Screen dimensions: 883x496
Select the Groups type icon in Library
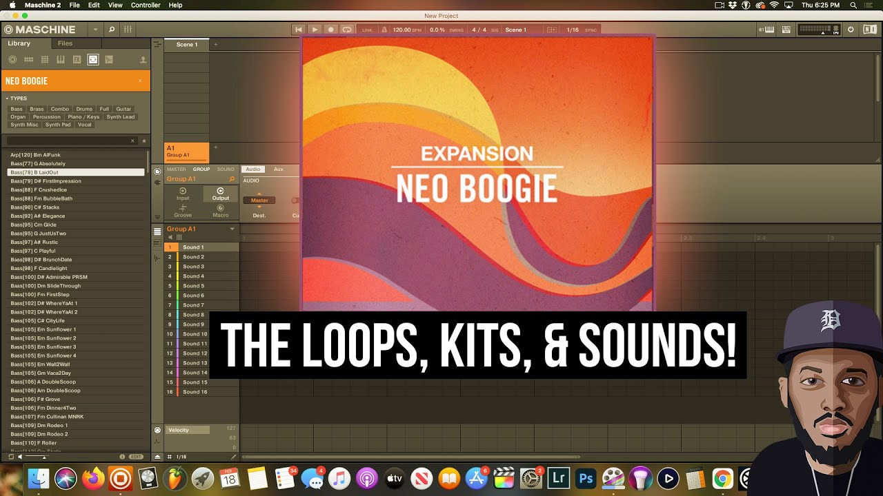(28, 60)
